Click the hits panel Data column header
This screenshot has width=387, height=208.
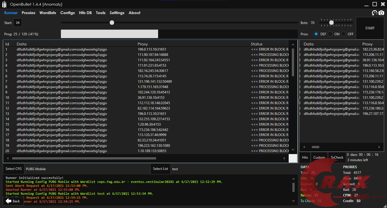[x=309, y=44]
